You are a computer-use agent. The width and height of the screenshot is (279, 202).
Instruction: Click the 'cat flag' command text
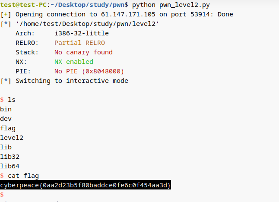tap(23, 176)
